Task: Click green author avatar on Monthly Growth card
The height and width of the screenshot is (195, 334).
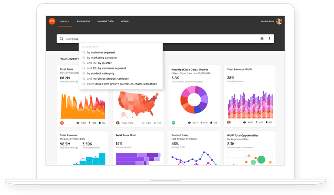Action: (173, 123)
